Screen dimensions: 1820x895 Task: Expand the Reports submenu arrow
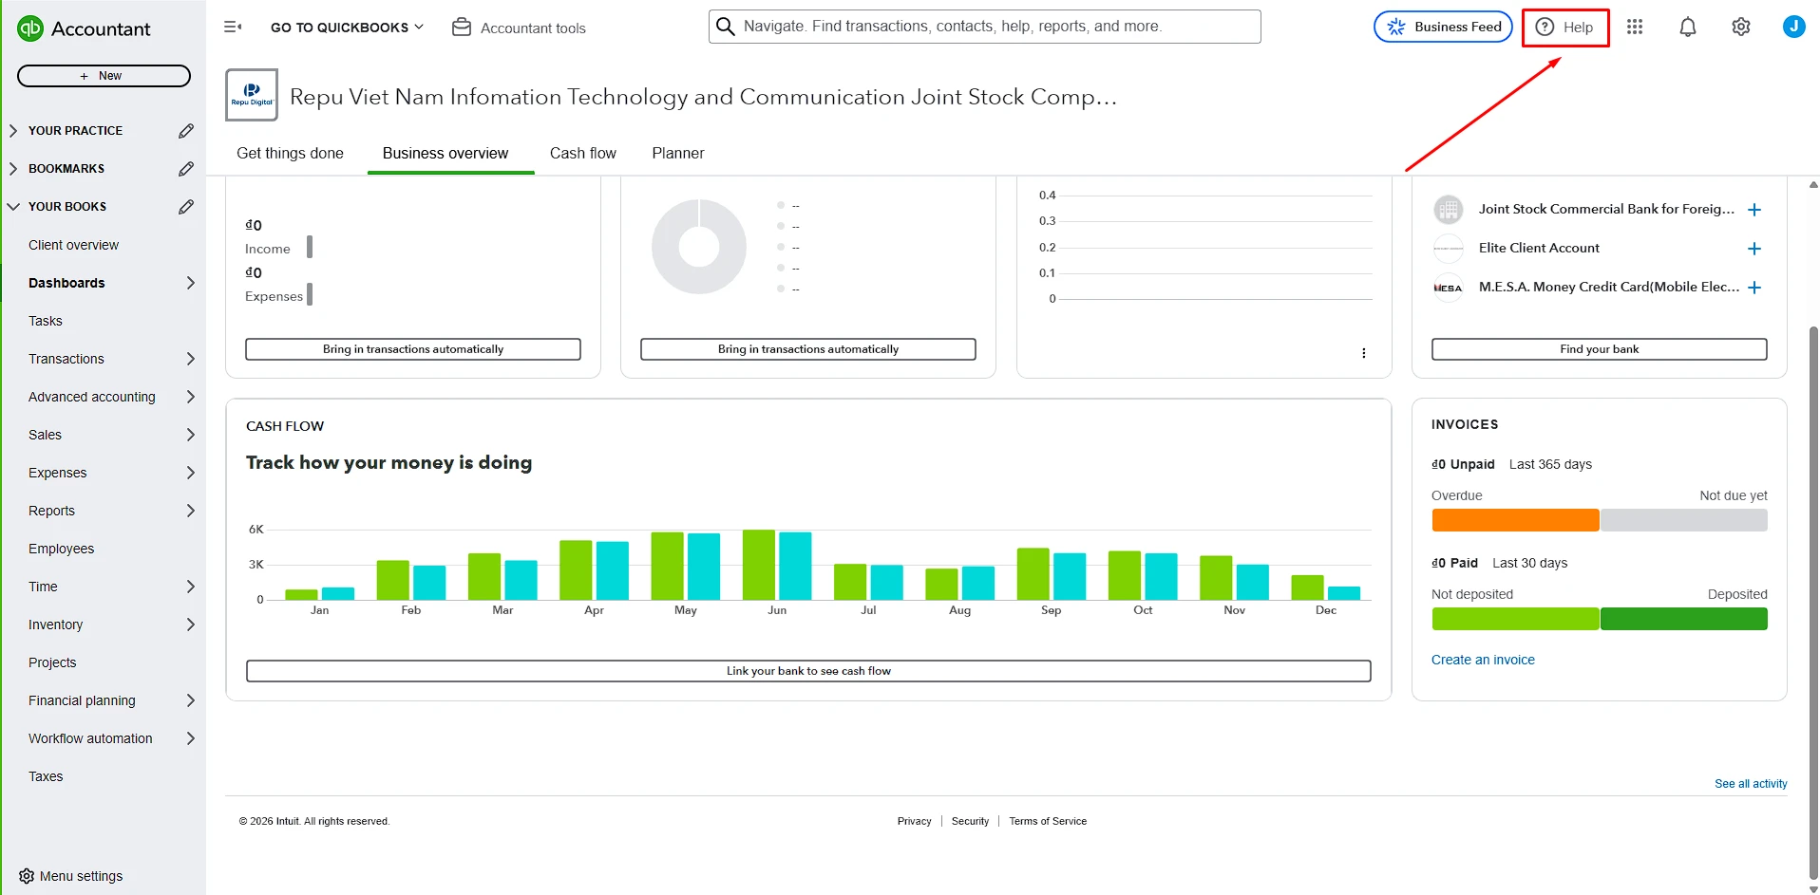point(190,511)
